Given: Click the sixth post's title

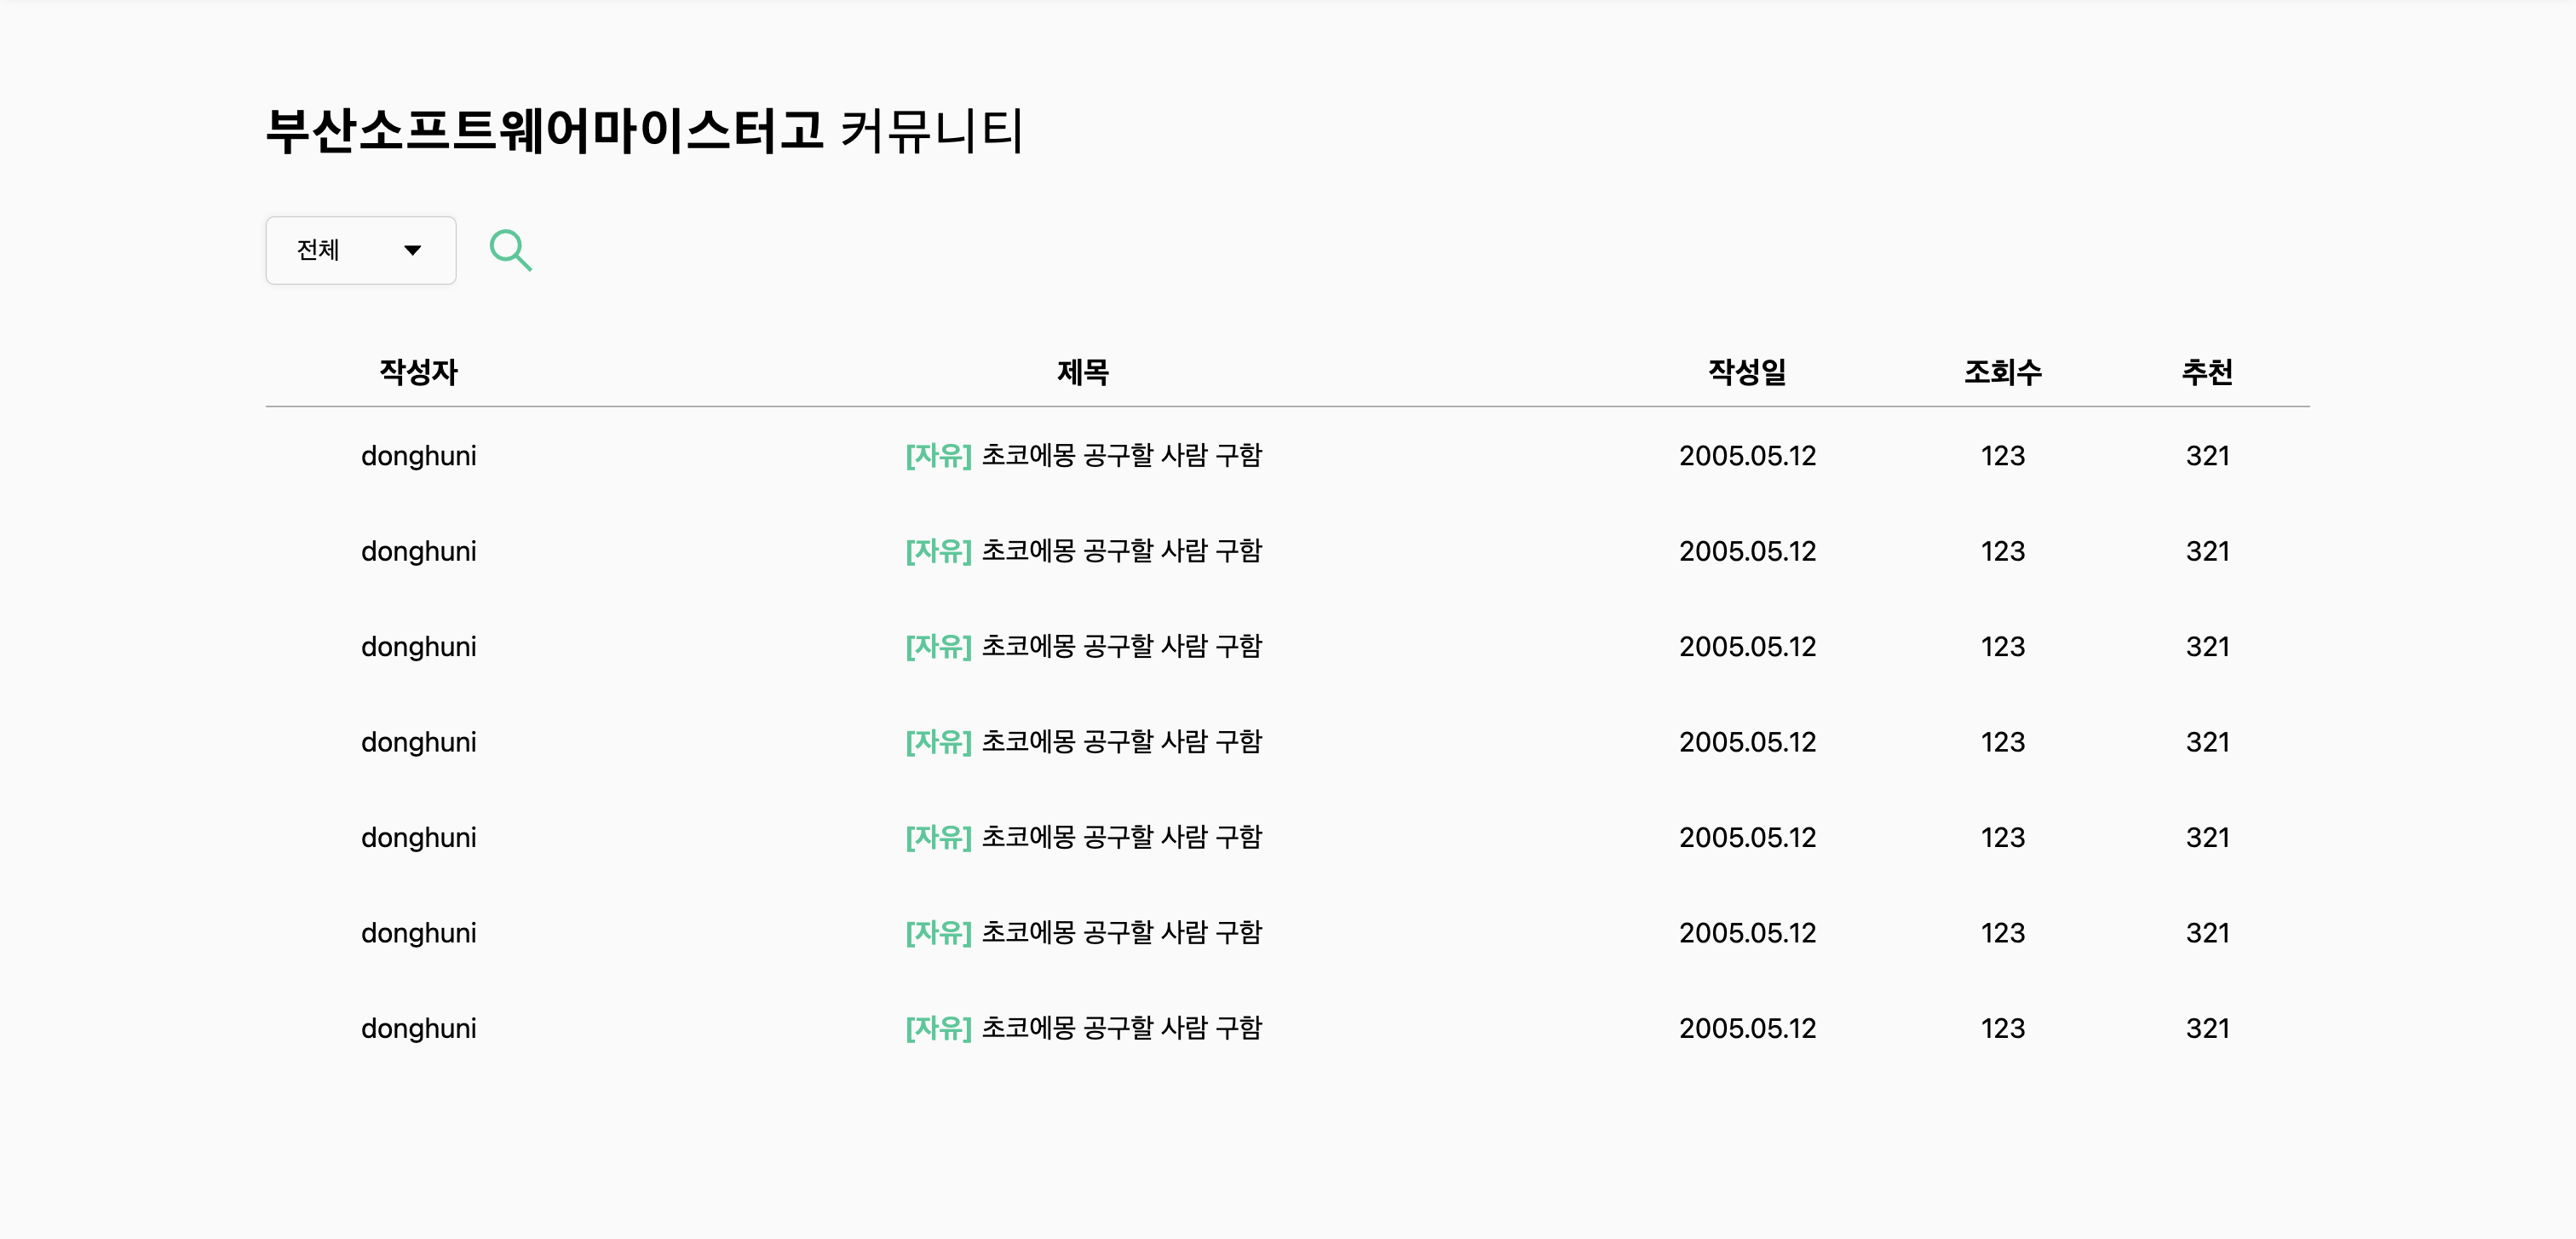Looking at the screenshot, I should click(x=1121, y=933).
